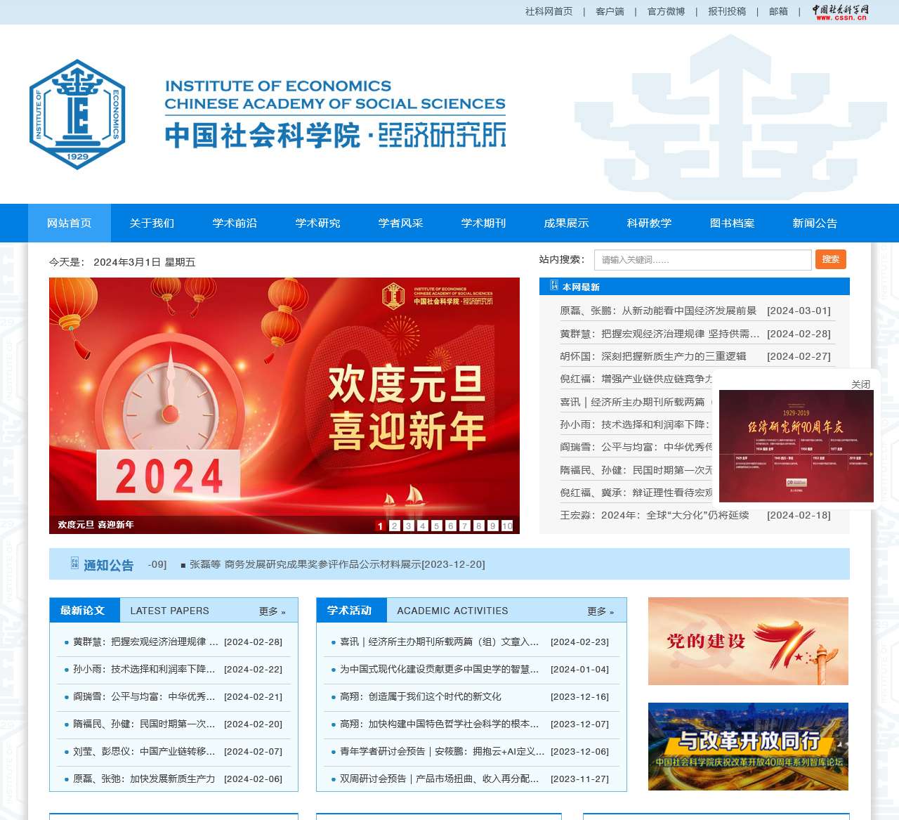Open the 报刊投稿 top link
899x820 pixels.
(x=727, y=11)
